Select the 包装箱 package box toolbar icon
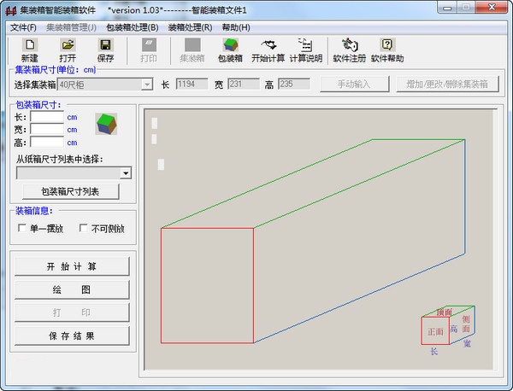513x391 pixels. [230, 50]
